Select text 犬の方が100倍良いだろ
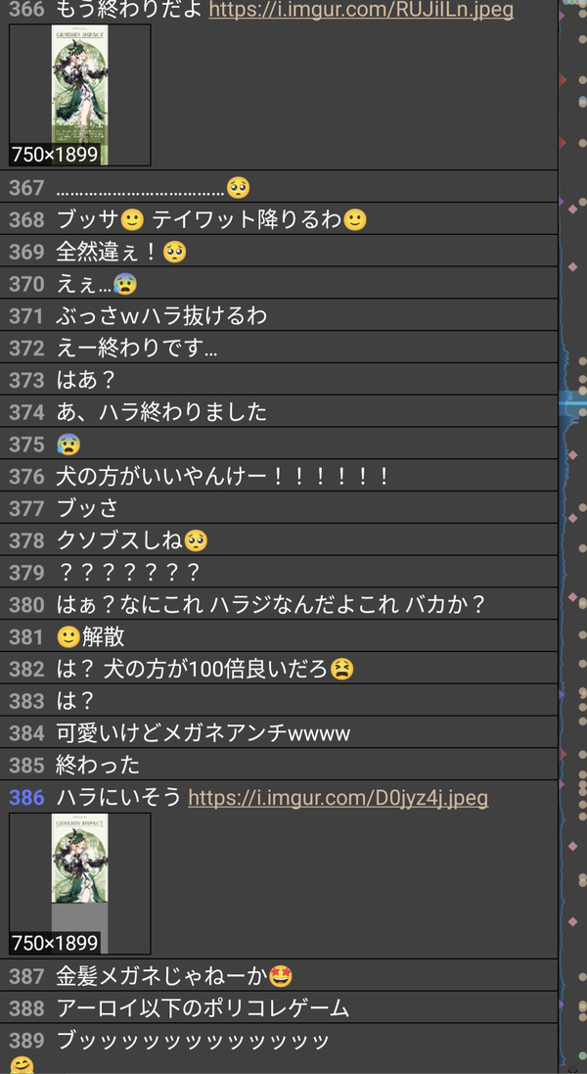This screenshot has height=1074, width=587. point(216,670)
